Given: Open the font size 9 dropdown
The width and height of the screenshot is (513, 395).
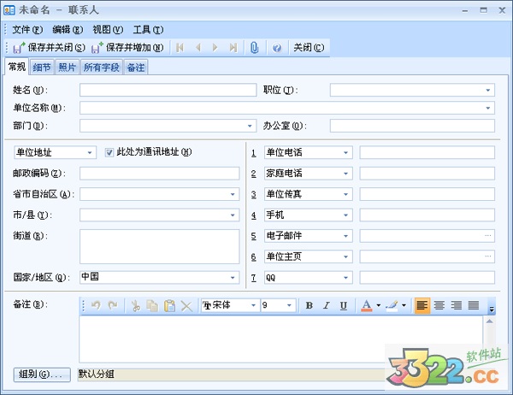Looking at the screenshot, I should 289,305.
